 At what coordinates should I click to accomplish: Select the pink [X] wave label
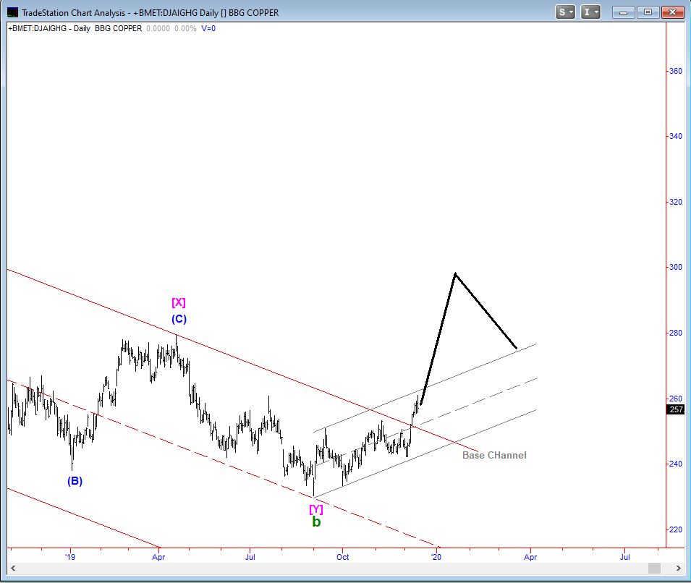coord(179,302)
